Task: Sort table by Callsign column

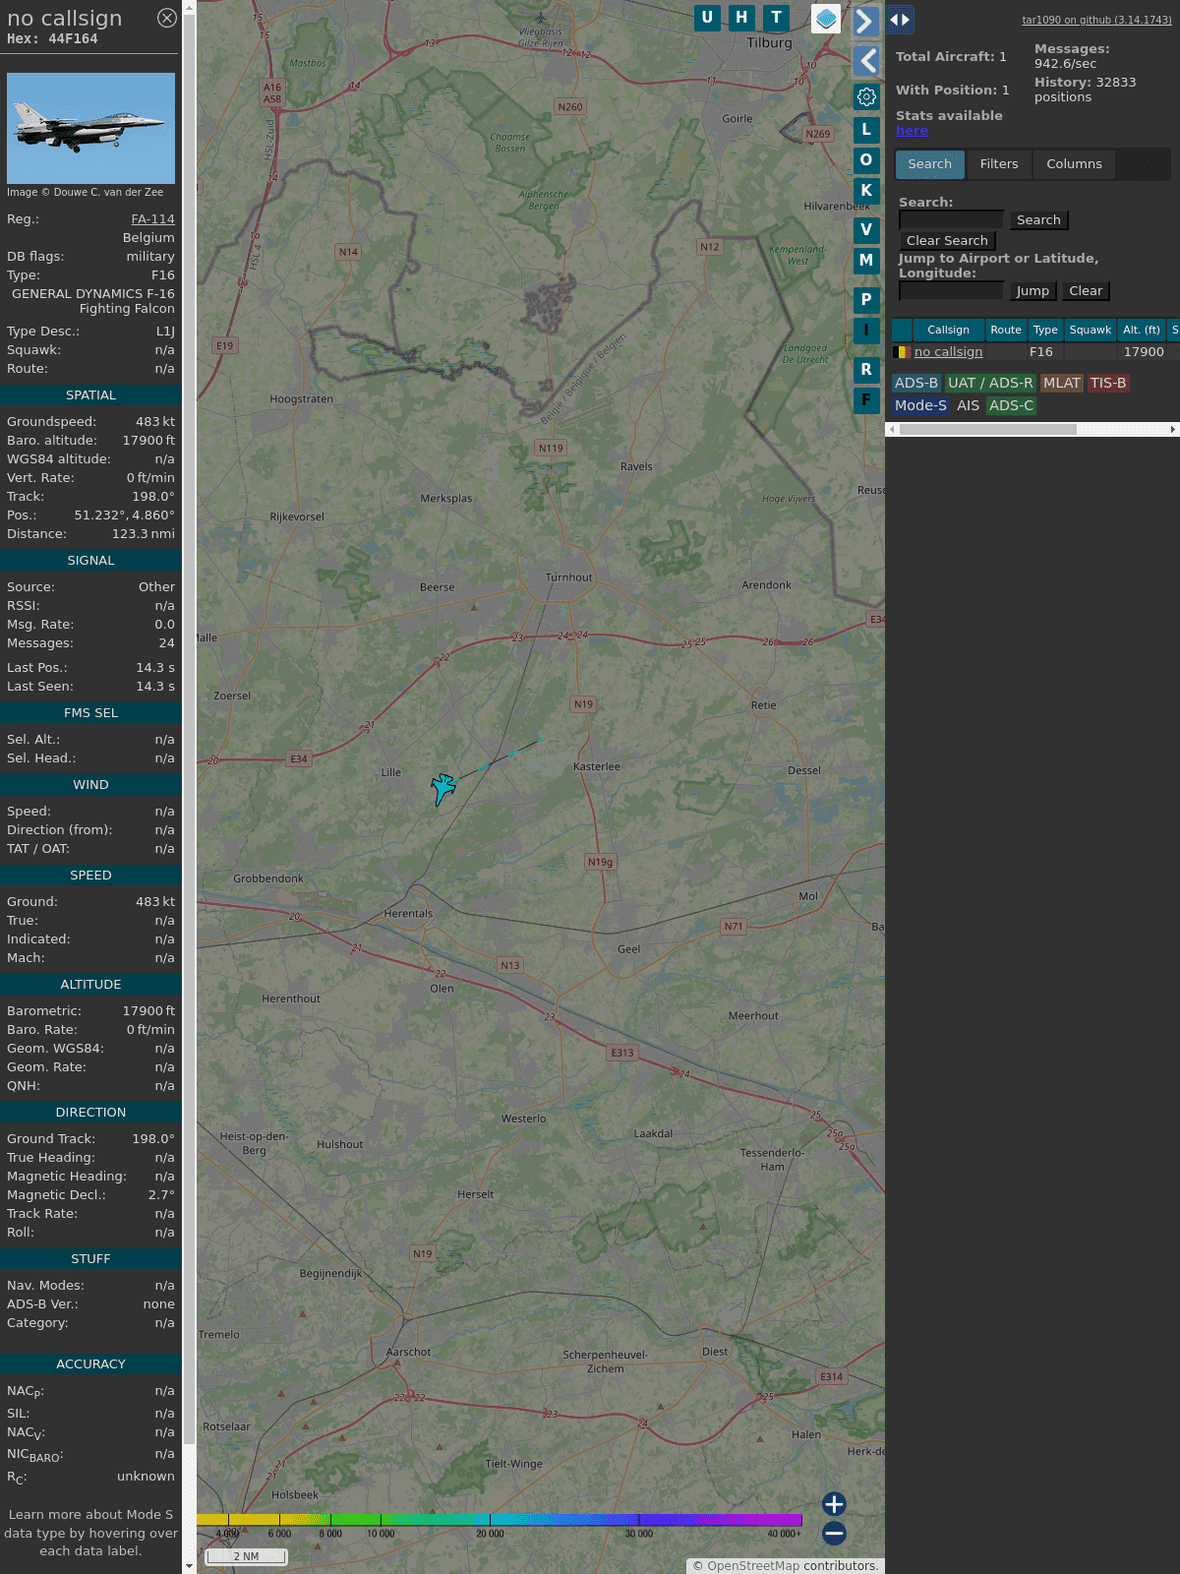Action: (x=948, y=331)
